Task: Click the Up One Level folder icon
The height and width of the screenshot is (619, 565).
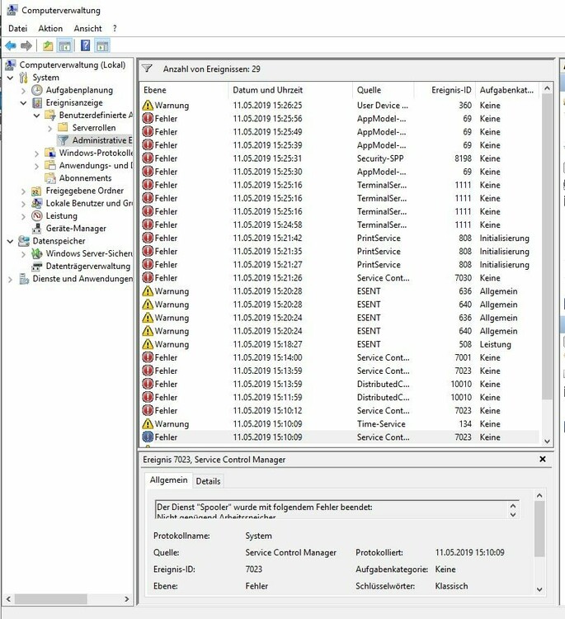Action: coord(48,46)
